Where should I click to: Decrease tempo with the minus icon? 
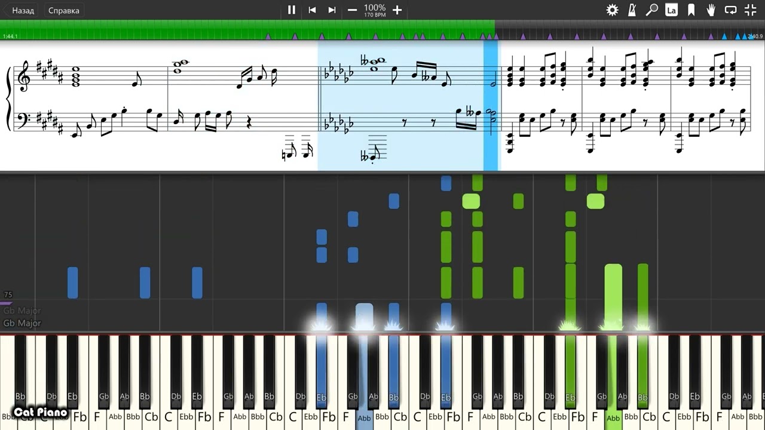pyautogui.click(x=352, y=10)
